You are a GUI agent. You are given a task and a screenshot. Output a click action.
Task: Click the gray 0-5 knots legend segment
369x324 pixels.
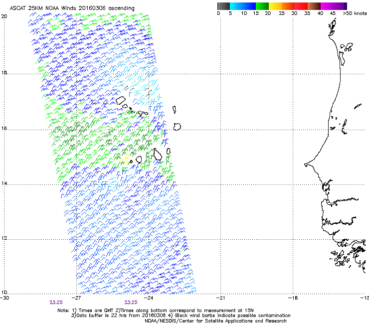tap(223, 6)
